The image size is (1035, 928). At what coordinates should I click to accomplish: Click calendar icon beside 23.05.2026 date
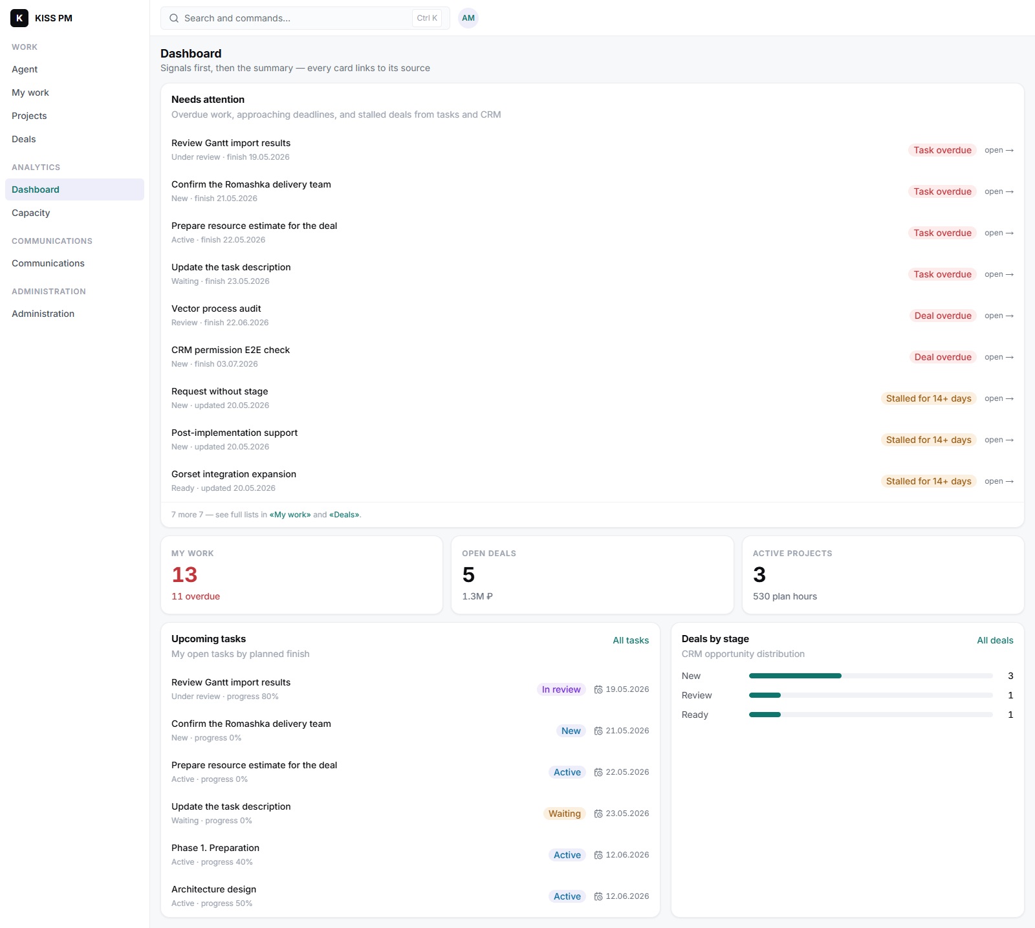coord(598,814)
